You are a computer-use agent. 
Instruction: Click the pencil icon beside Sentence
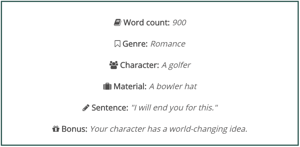pyautogui.click(x=86, y=108)
